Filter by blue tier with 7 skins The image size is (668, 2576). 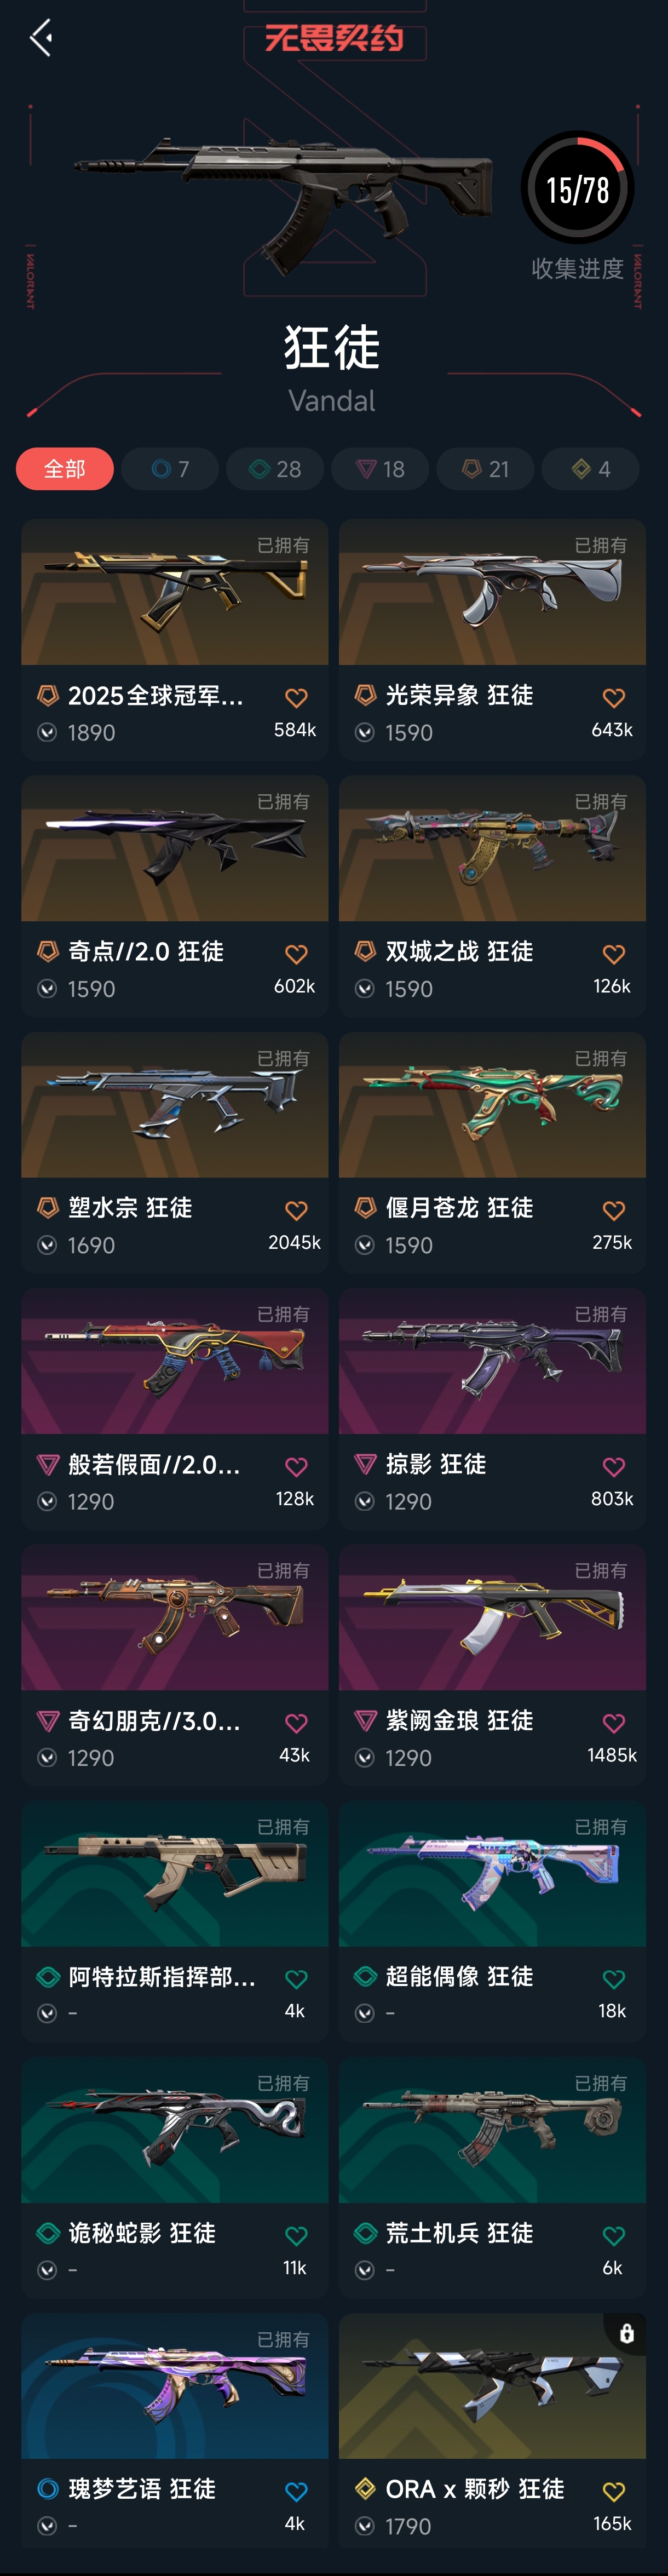170,469
